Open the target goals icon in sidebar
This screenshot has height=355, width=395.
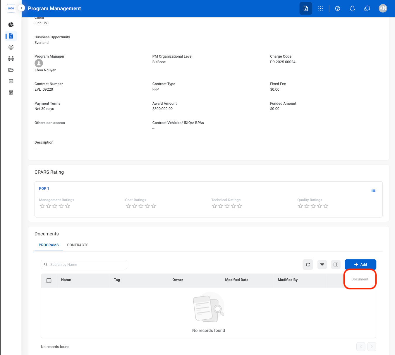tap(11, 47)
